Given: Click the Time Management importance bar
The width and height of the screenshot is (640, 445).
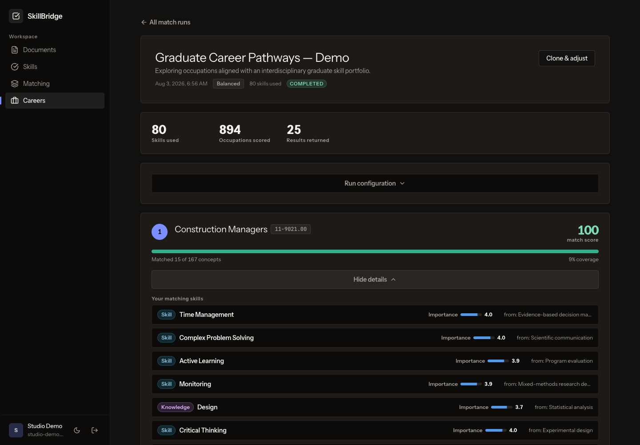Looking at the screenshot, I should coord(471,315).
